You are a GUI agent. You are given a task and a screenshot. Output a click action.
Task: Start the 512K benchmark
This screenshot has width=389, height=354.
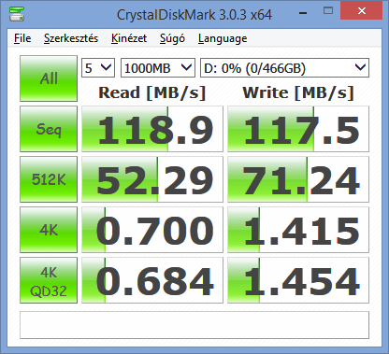[x=49, y=179]
